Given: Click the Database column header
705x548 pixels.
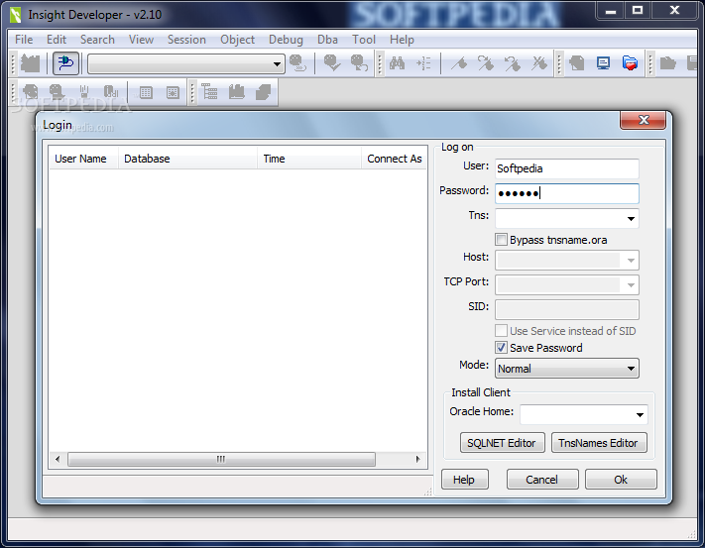Looking at the screenshot, I should tap(188, 159).
